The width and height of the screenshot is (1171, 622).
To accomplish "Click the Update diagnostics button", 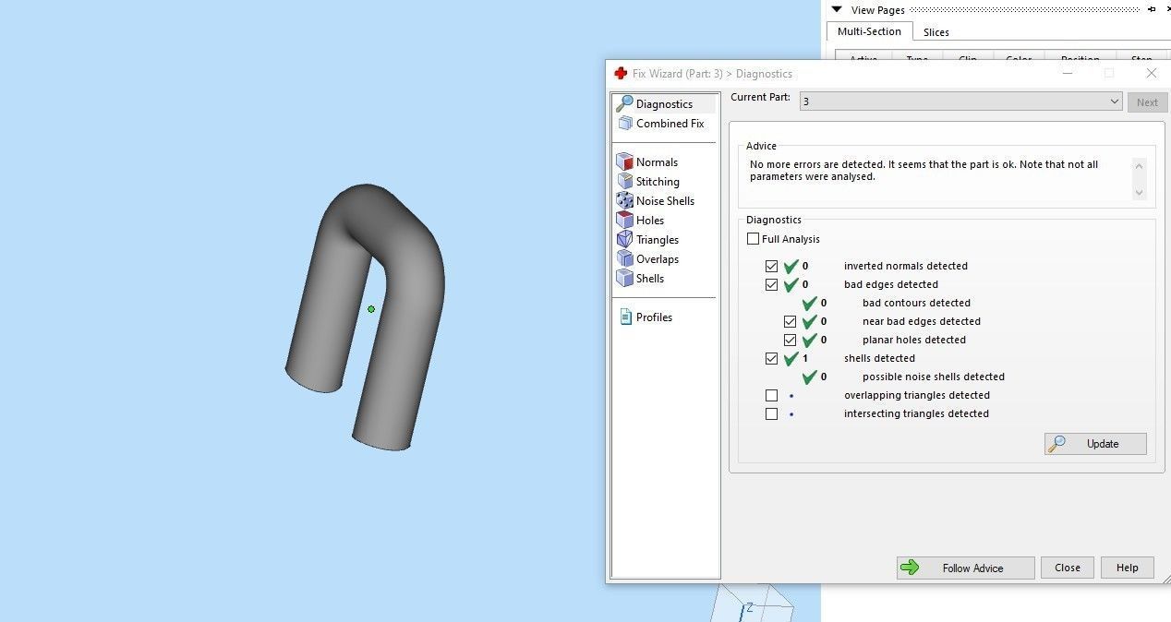I will [x=1095, y=444].
